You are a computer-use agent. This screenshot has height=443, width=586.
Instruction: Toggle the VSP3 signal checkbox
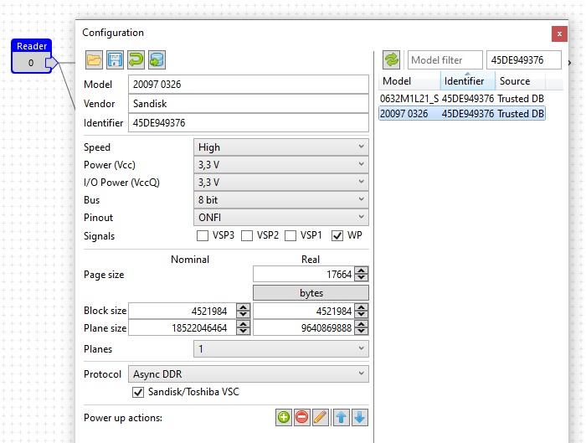(x=203, y=236)
